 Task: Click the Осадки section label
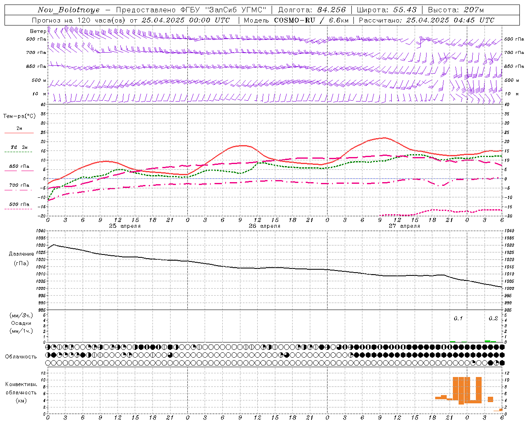click(21, 323)
